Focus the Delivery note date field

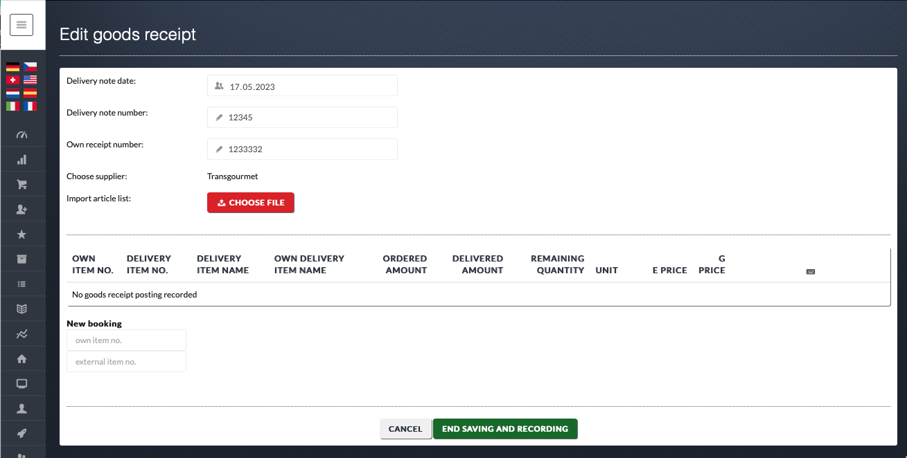pos(302,86)
